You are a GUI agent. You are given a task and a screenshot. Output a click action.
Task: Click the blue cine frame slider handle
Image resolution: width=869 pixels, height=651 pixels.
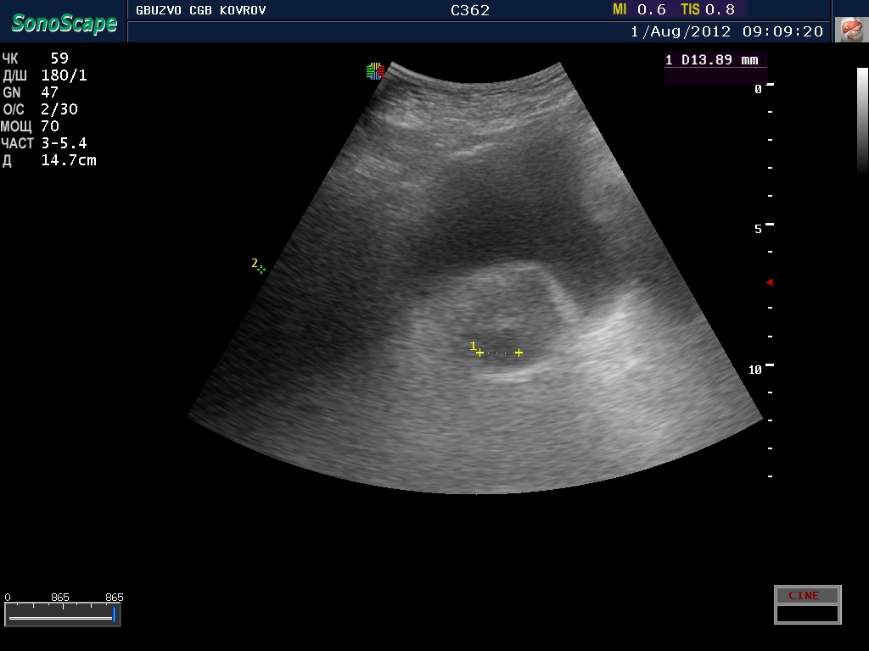click(114, 614)
